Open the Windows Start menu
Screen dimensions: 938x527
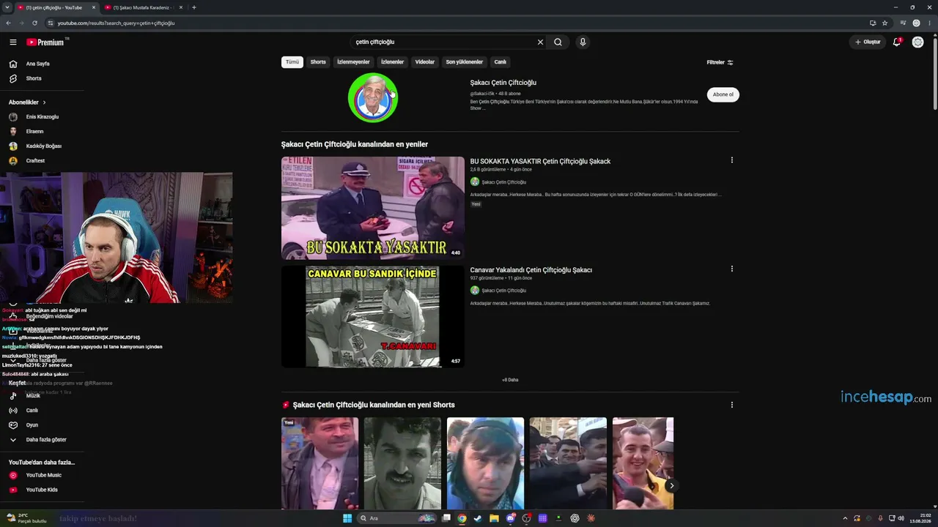coord(347,518)
